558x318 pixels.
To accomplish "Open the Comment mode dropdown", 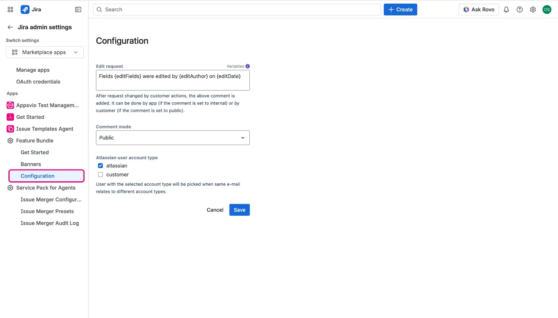I will [x=173, y=138].
